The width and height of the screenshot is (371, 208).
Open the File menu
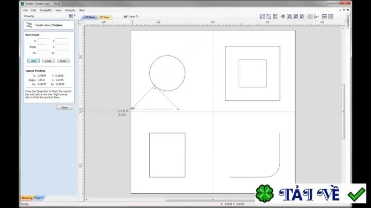(x=26, y=10)
